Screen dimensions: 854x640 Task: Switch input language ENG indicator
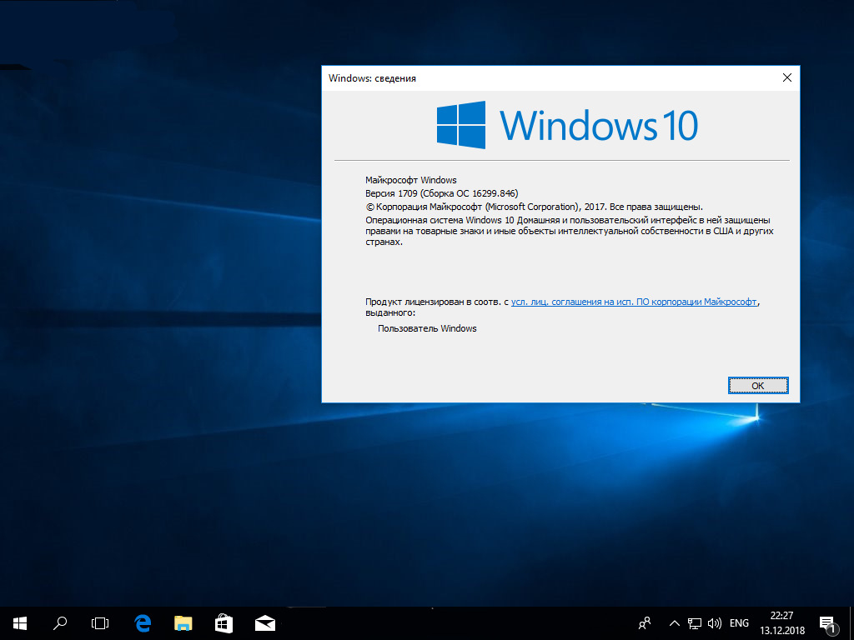(x=739, y=623)
